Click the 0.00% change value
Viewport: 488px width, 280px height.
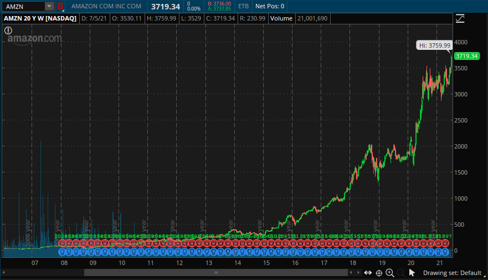tap(193, 9)
